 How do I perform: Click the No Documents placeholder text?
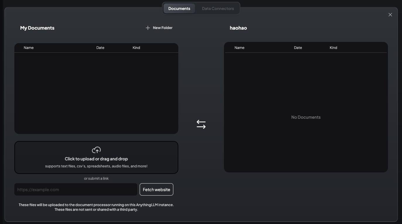(x=306, y=117)
